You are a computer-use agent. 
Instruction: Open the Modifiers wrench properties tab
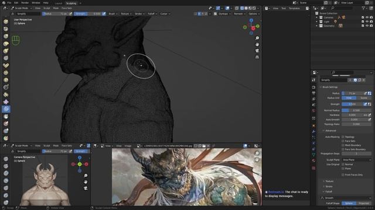[313, 132]
